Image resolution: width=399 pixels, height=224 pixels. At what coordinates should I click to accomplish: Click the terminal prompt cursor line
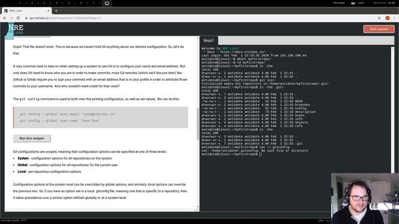231,154
